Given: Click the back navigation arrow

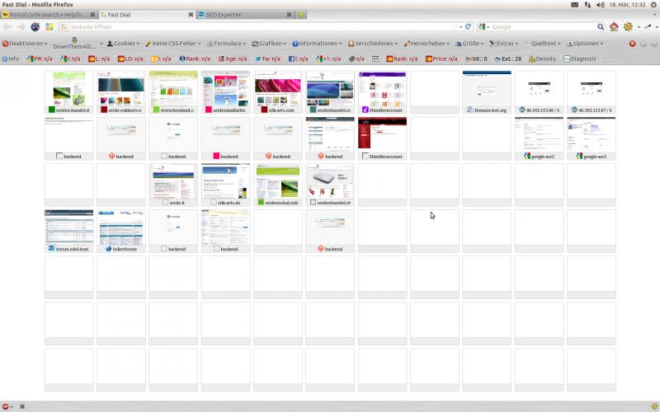Looking at the screenshot, I should pos(7,26).
